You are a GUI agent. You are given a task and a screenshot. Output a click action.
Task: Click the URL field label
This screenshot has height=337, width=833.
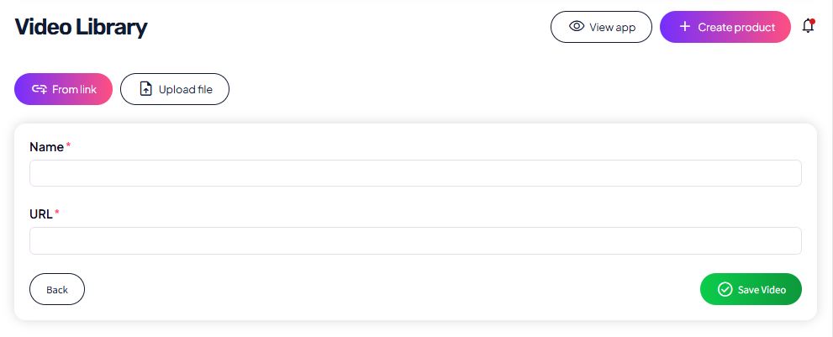41,213
